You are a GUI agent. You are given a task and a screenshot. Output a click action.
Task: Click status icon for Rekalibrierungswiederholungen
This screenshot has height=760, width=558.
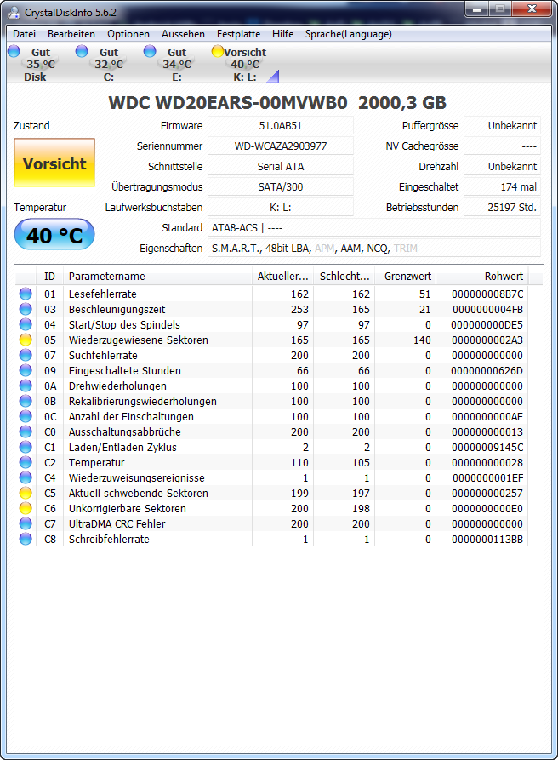26,402
